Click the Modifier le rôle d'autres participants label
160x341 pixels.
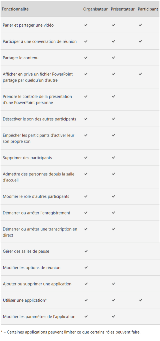coord(36,196)
